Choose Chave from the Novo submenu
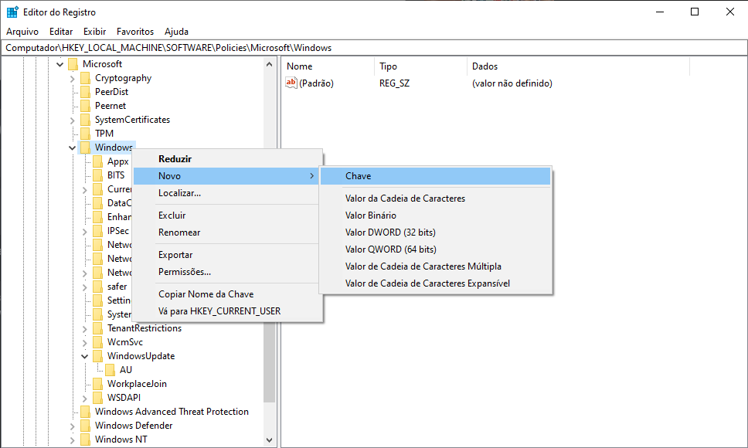This screenshot has width=748, height=448. 359,176
